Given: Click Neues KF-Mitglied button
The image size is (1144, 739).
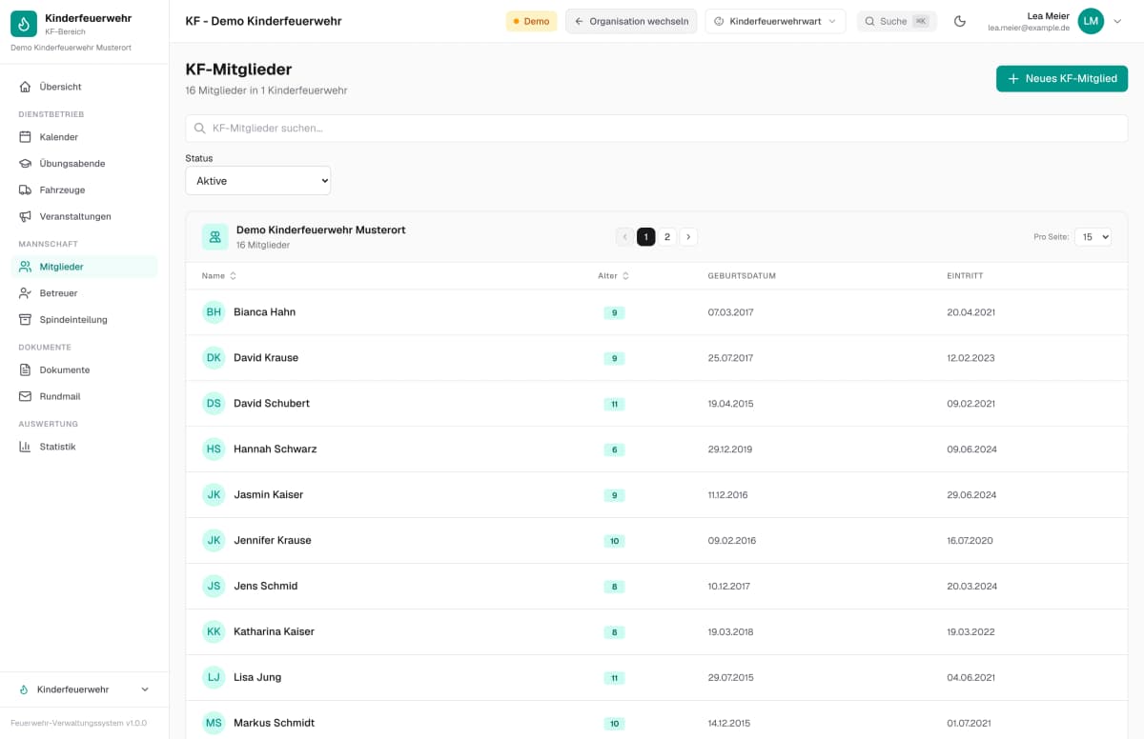Looking at the screenshot, I should 1062,79.
